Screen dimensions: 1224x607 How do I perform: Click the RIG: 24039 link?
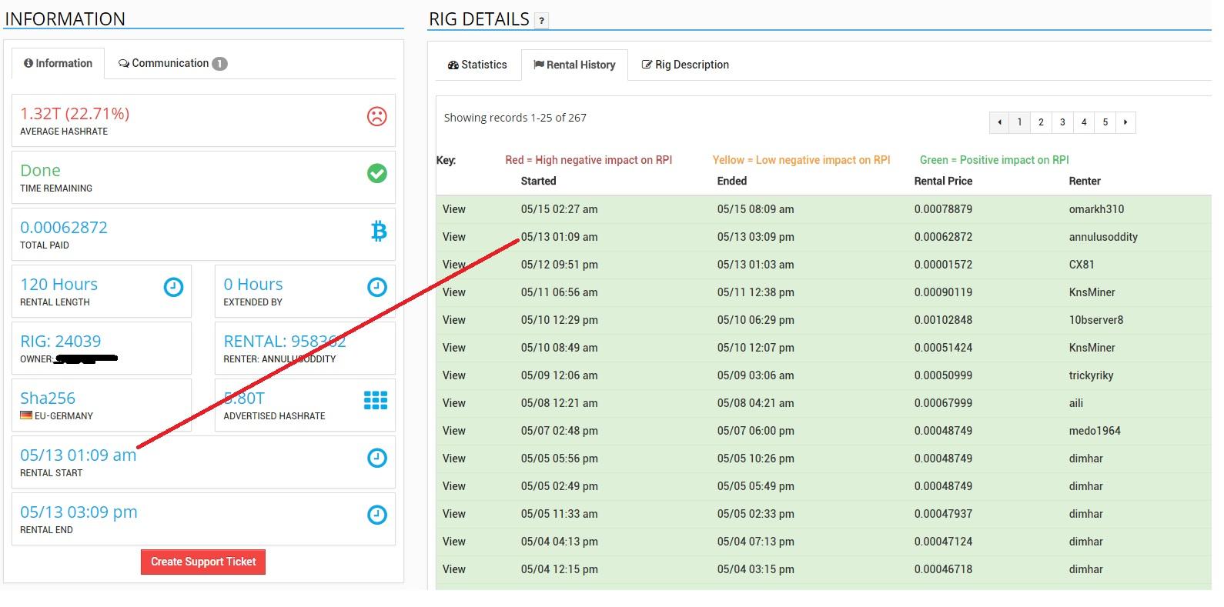tap(60, 341)
